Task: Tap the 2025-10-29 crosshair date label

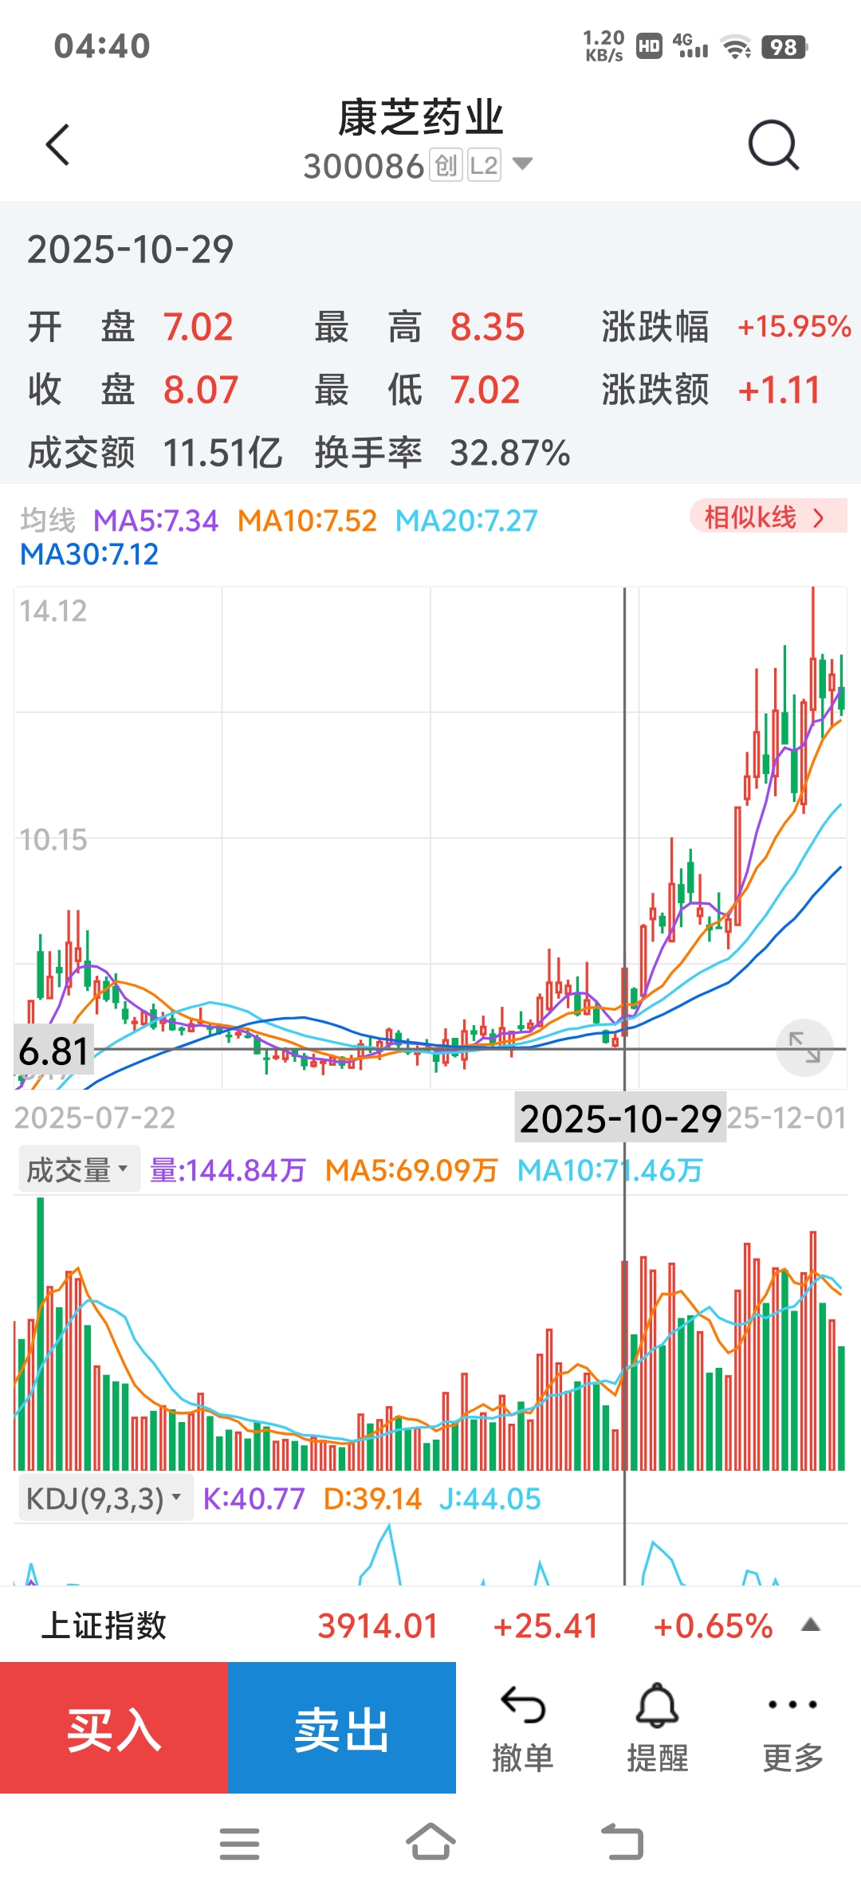Action: [620, 1118]
